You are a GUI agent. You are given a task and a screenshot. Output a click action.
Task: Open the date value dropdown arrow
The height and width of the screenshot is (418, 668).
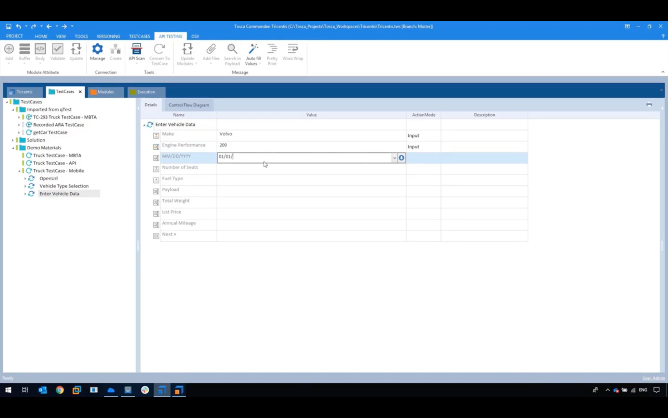(394, 158)
